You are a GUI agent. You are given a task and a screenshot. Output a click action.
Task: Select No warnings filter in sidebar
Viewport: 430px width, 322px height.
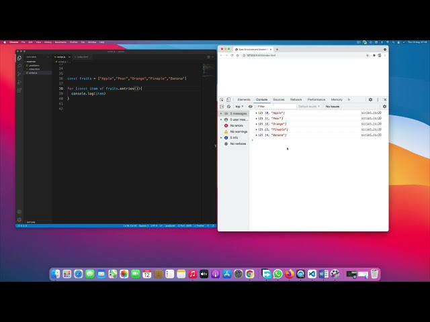coord(234,131)
